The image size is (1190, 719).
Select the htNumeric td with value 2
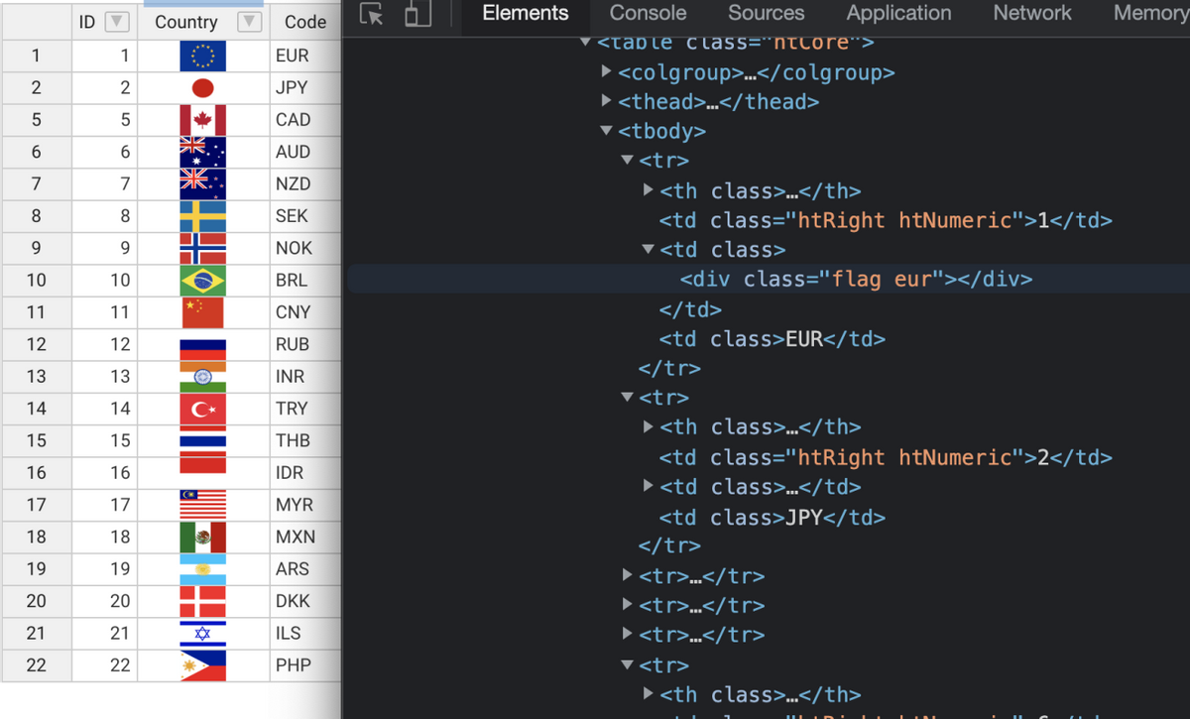(886, 457)
